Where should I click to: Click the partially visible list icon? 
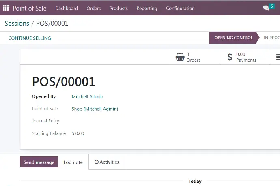pos(278,57)
